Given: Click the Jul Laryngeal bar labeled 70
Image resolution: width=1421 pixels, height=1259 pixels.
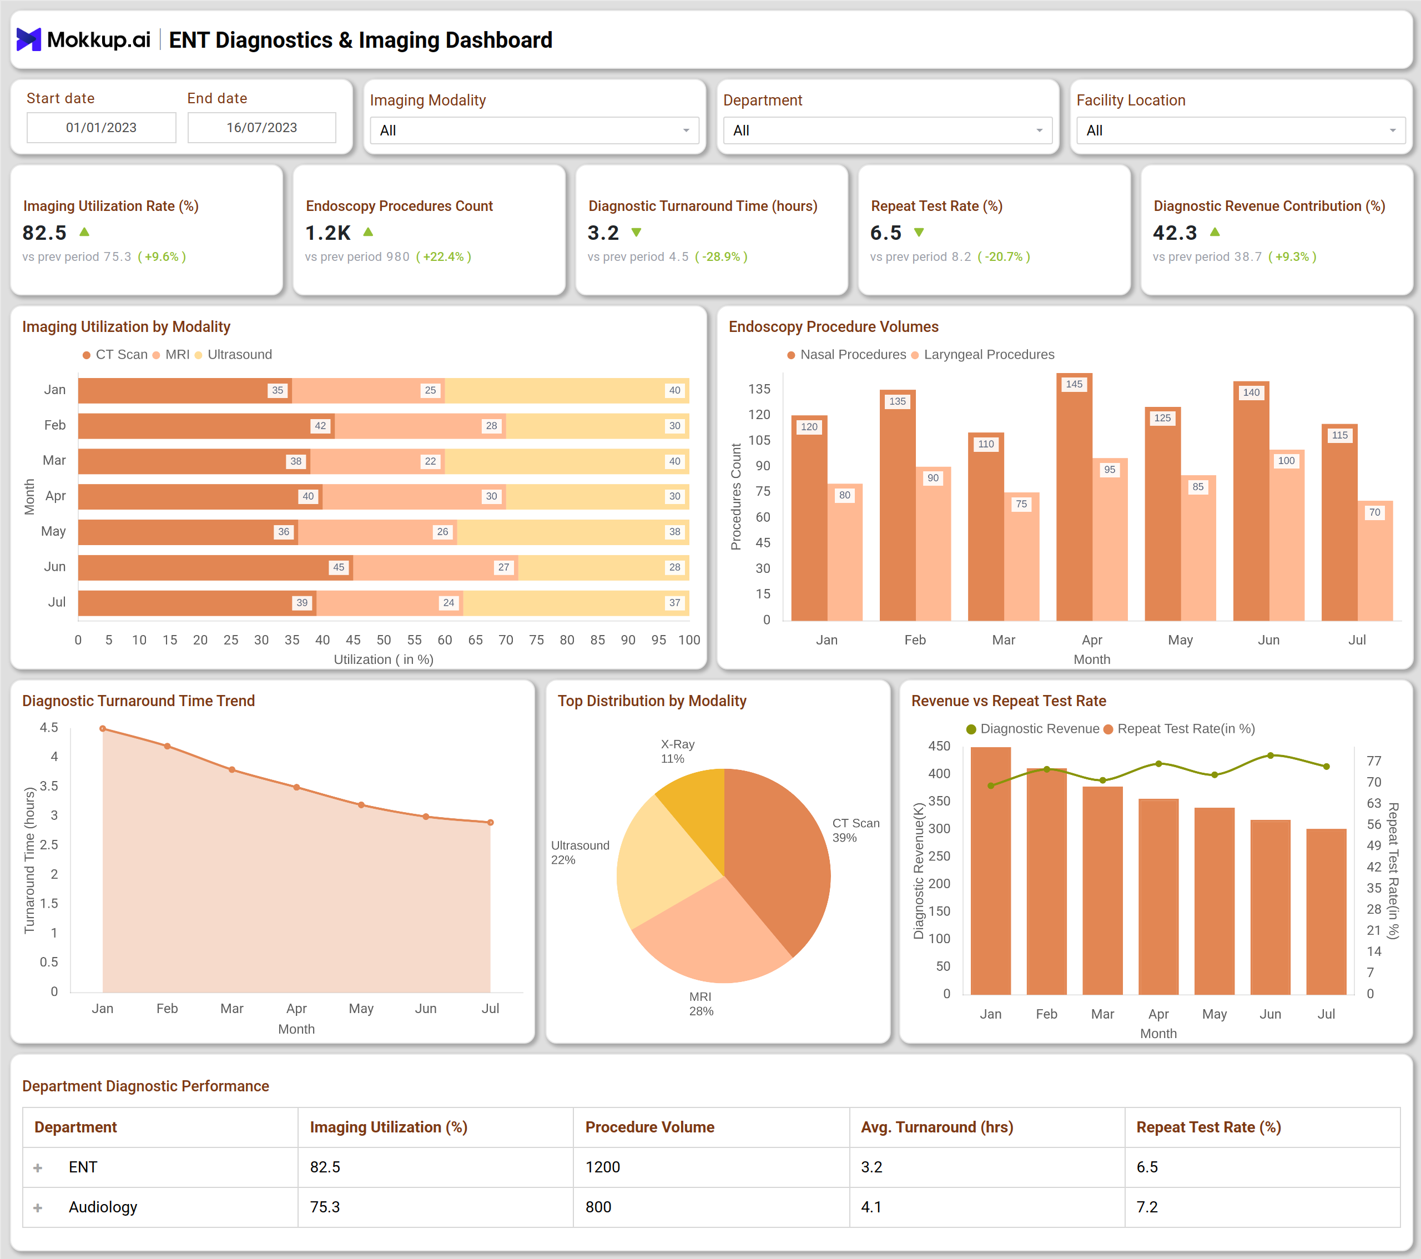Looking at the screenshot, I should pyautogui.click(x=1375, y=561).
